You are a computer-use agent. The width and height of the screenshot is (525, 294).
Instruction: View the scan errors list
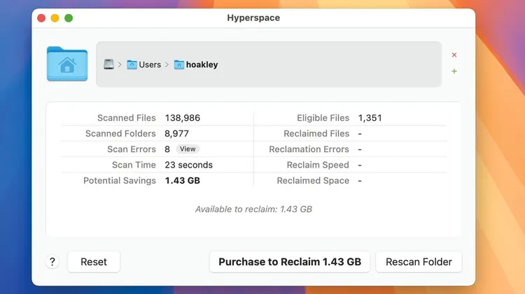pyautogui.click(x=187, y=149)
